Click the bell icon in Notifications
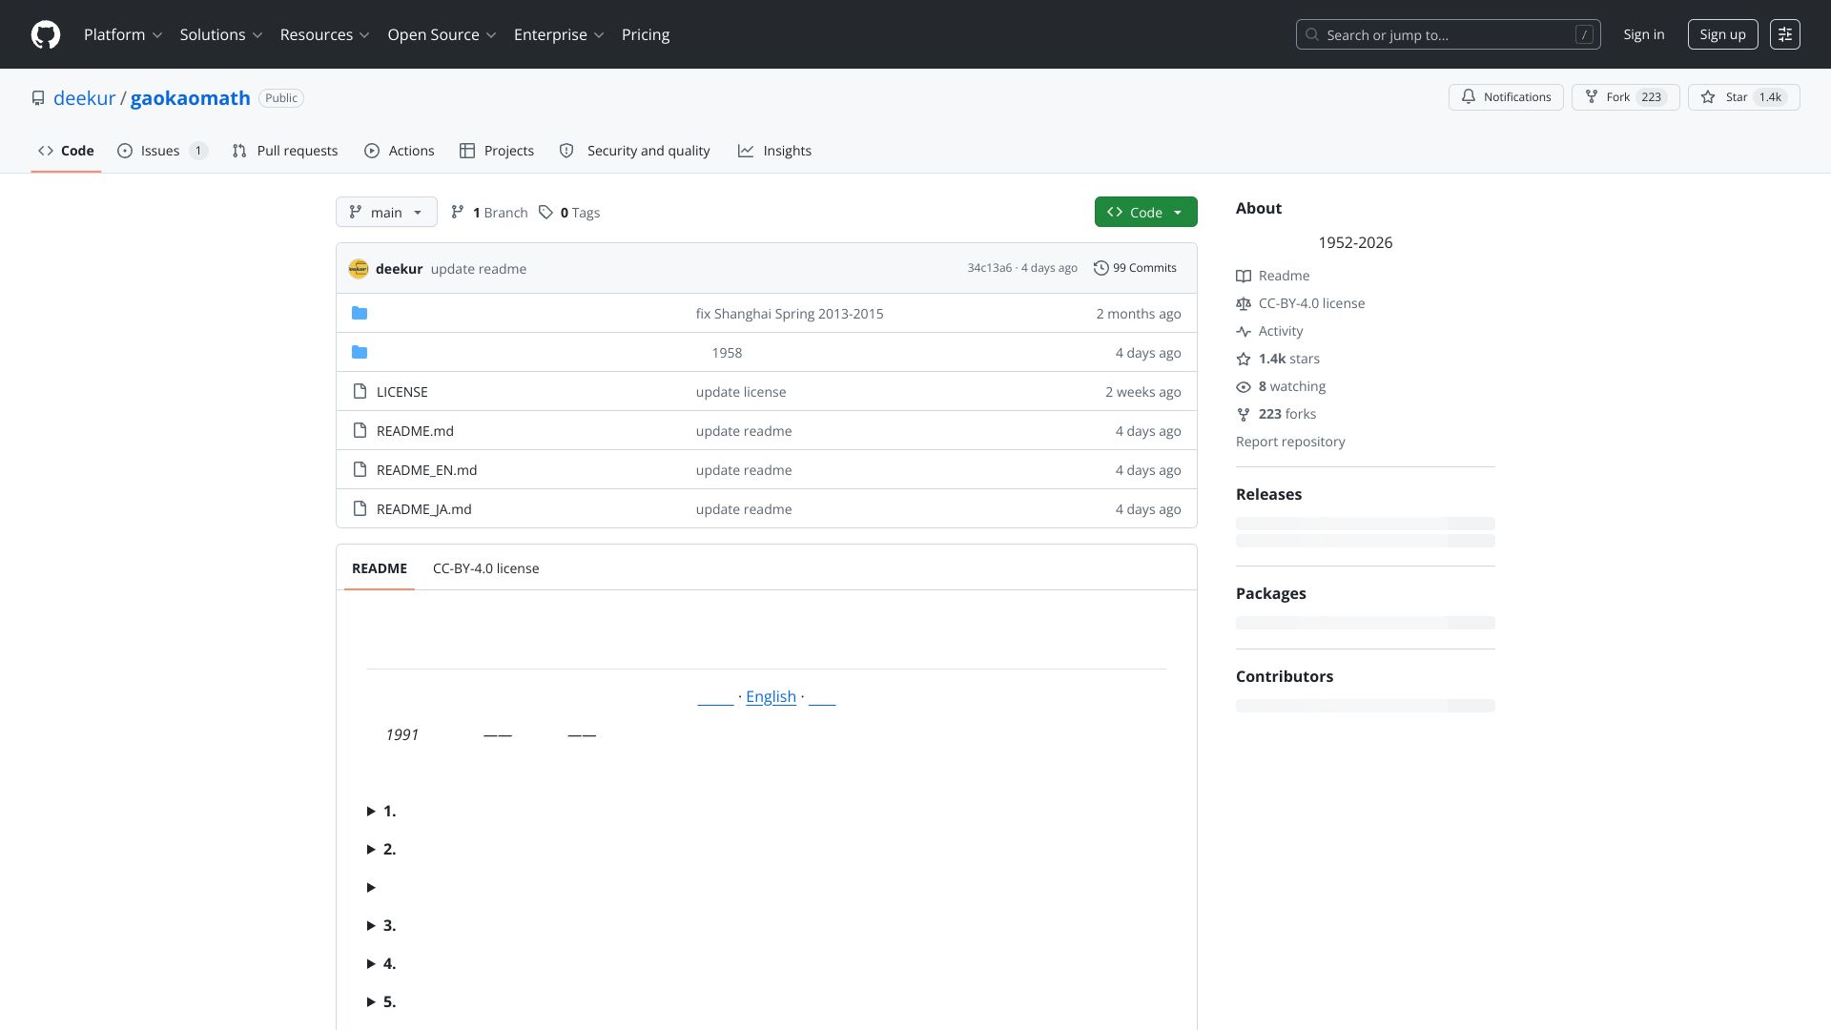 coord(1469,97)
